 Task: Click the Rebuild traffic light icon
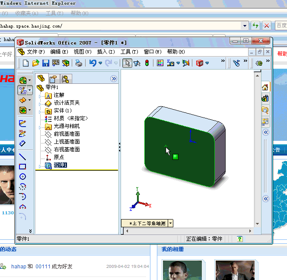pyautogui.click(x=147, y=64)
